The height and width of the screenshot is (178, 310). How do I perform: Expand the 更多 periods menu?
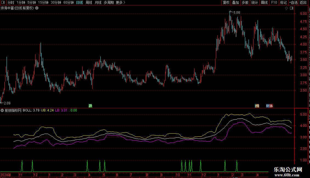121,2
